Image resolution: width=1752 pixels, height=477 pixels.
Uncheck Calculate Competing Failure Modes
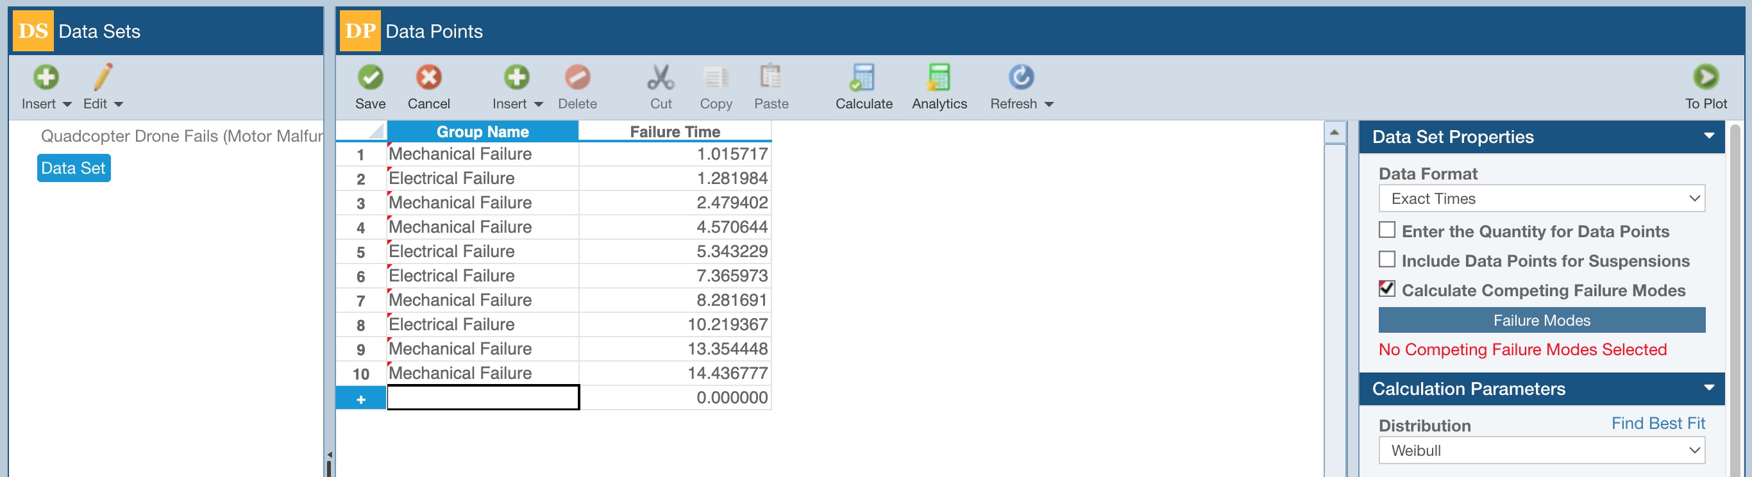pyautogui.click(x=1386, y=289)
